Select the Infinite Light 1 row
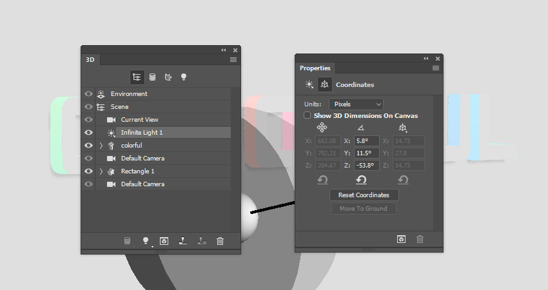This screenshot has width=548, height=290. tap(163, 132)
